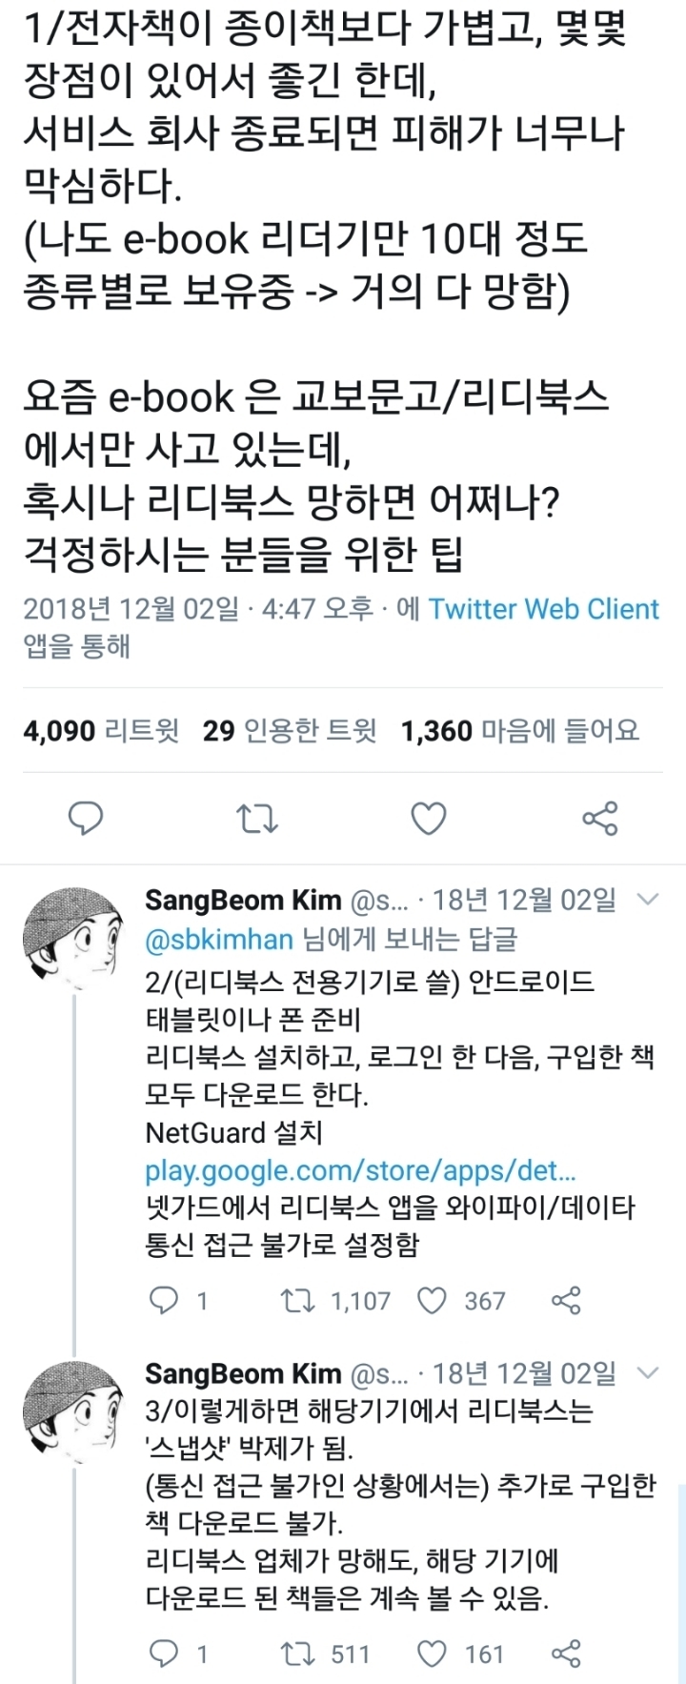Share the tweet starting with 3/
This screenshot has height=1684, width=686.
click(566, 1654)
